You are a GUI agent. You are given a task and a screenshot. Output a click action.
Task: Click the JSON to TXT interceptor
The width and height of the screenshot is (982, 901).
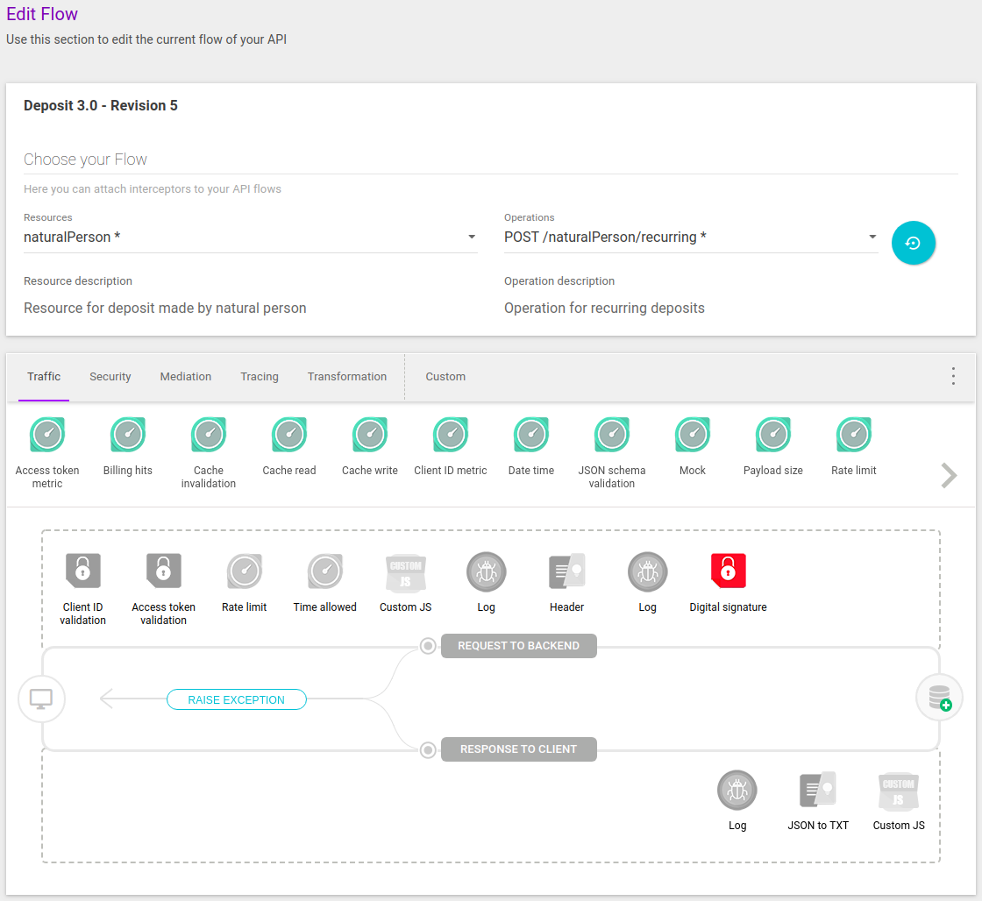tap(818, 790)
